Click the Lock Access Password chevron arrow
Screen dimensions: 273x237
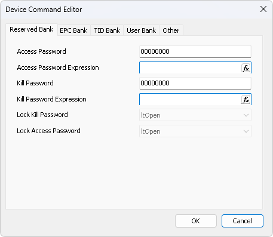246,131
